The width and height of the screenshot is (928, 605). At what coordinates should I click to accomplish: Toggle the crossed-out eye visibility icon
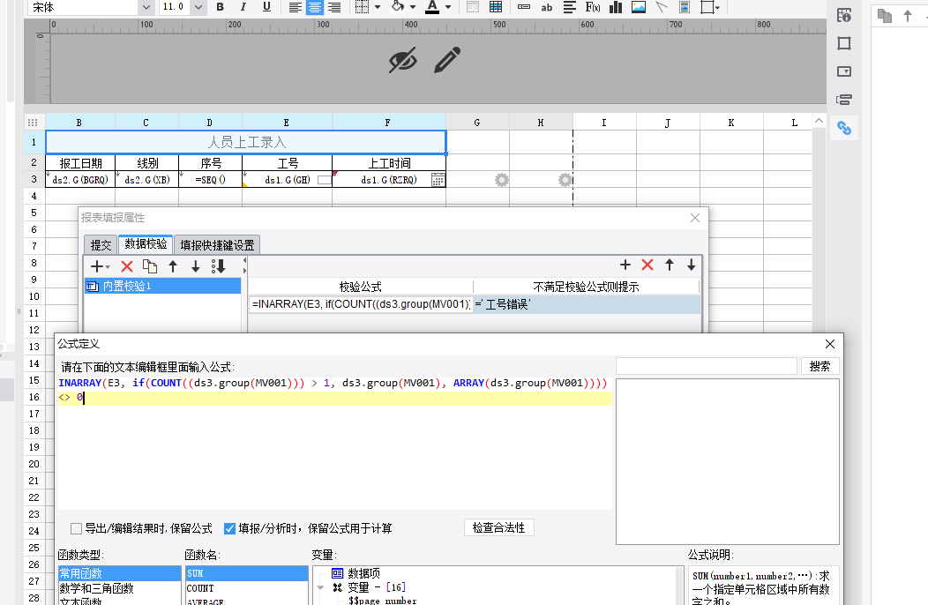point(402,61)
